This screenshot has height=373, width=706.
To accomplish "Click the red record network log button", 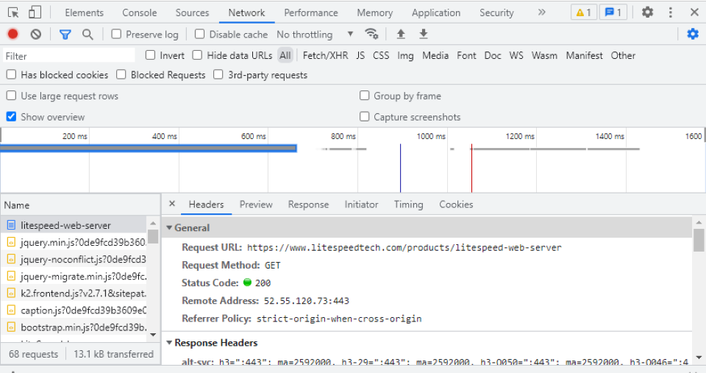I will pos(13,35).
